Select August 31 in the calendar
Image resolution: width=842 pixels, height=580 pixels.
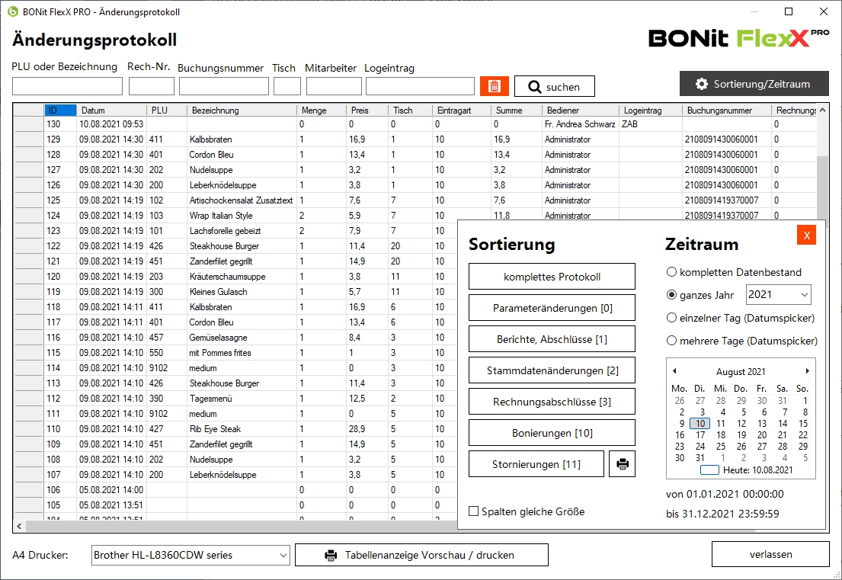pos(700,458)
